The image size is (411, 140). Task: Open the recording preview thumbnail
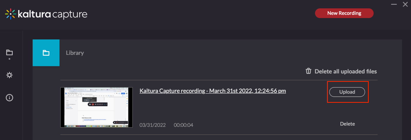97,107
